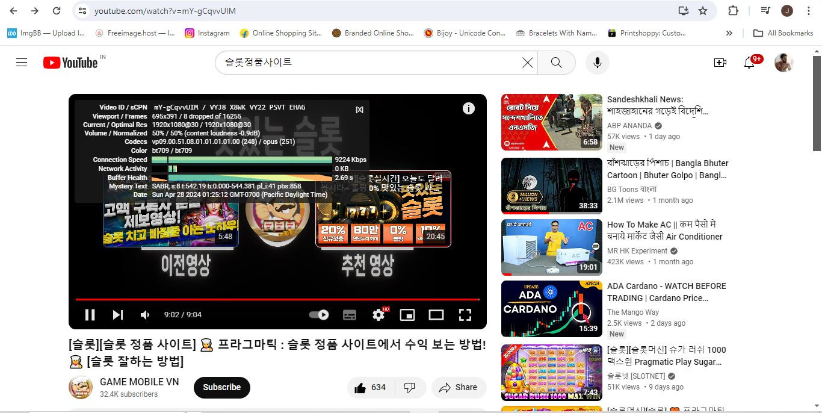The width and height of the screenshot is (822, 413).
Task: Open Printshoppy bookmark
Action: pyautogui.click(x=647, y=33)
